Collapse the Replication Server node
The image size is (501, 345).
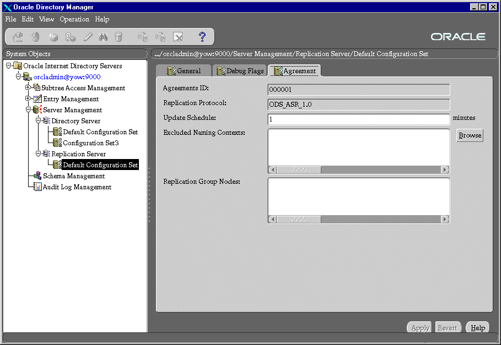tap(39, 154)
